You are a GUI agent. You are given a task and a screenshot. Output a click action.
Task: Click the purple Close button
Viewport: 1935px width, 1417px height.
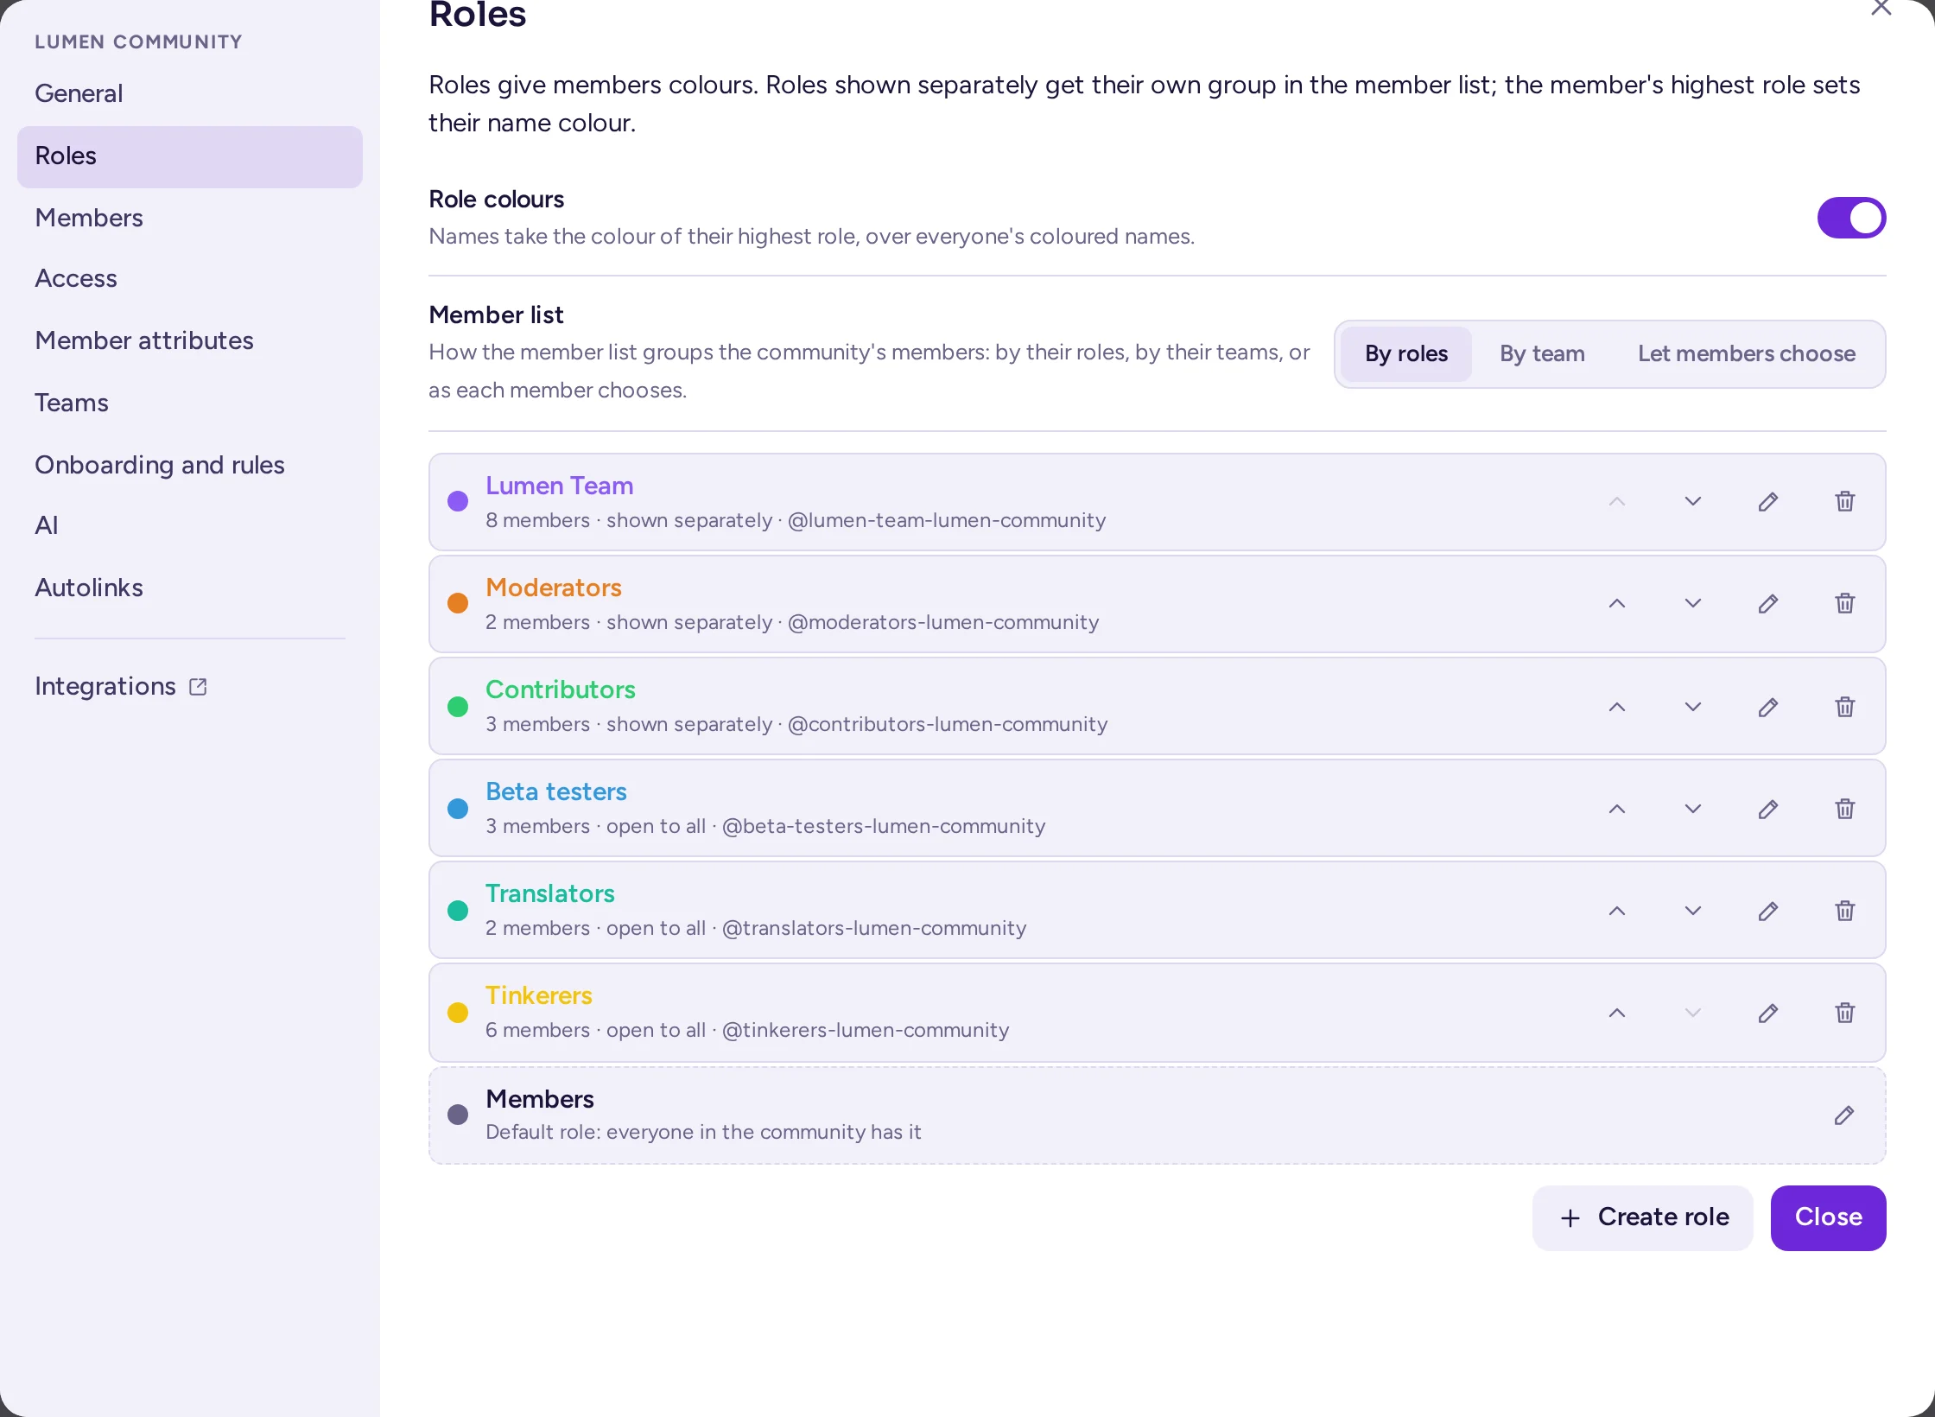pyautogui.click(x=1828, y=1217)
